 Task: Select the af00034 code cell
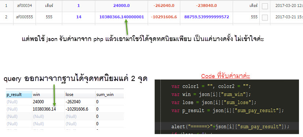point(24,6)
